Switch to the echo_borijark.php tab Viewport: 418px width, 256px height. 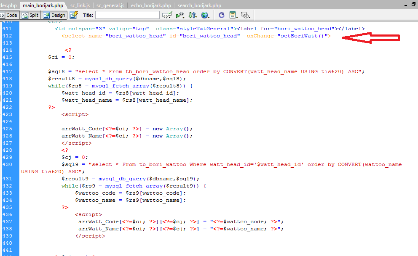(x=151, y=5)
